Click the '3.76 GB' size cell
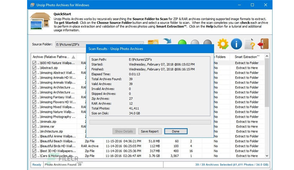The width and height of the screenshot is (294, 170). (154, 156)
